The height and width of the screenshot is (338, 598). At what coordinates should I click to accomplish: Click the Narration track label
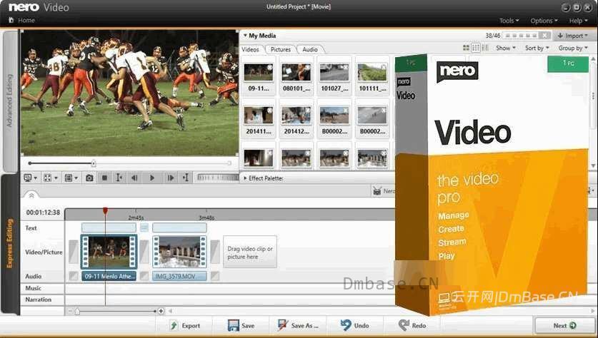[x=38, y=299]
